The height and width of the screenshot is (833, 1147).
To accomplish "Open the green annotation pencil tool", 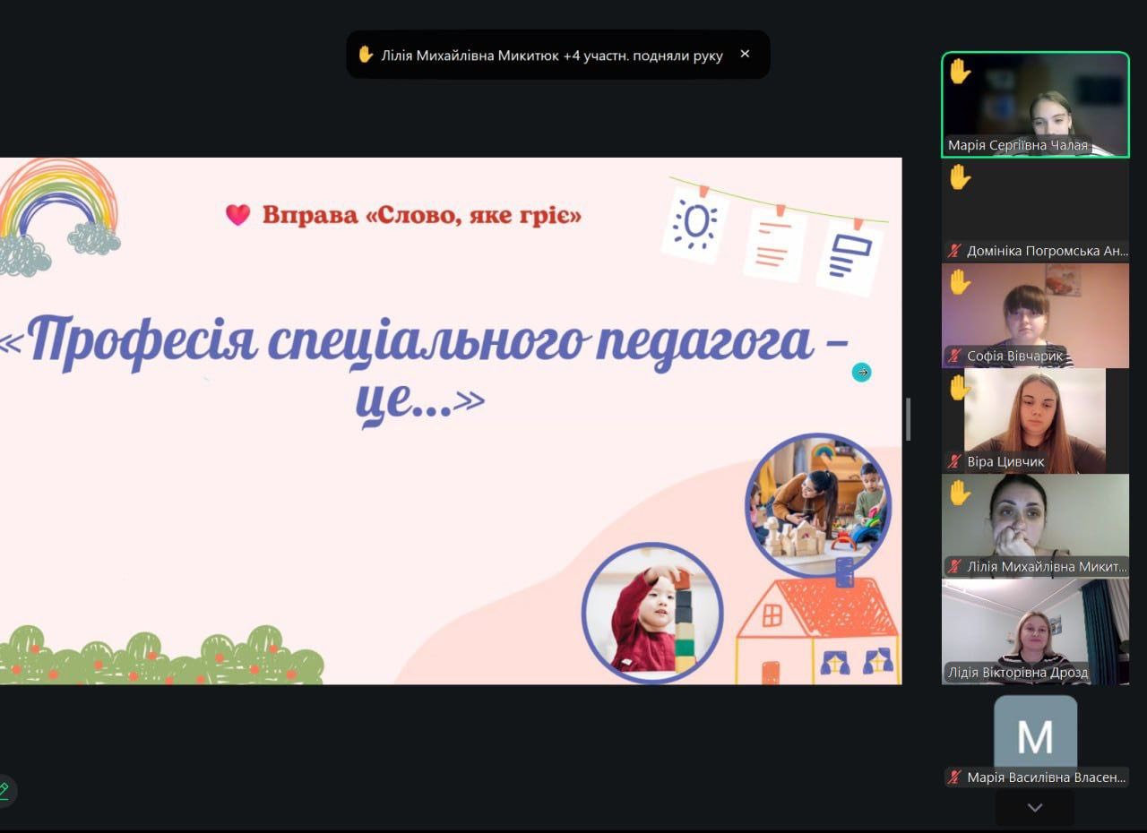I will [x=4, y=790].
